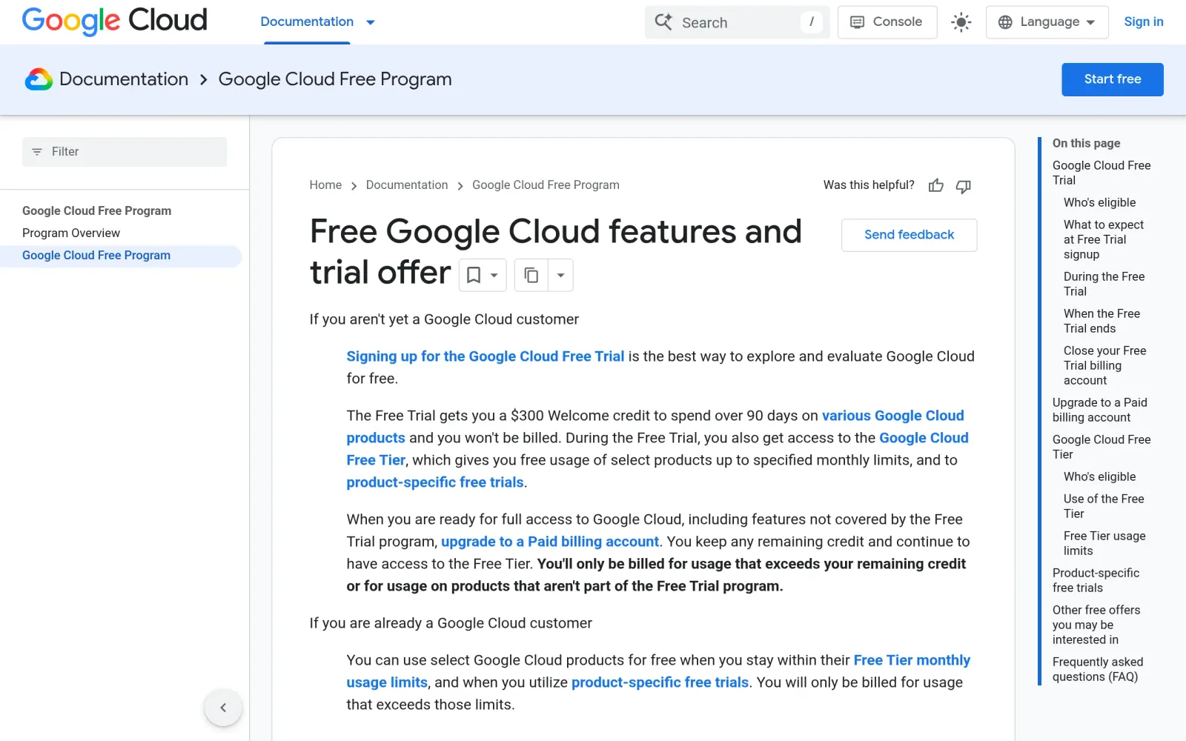Click the copy page icon
The image size is (1186, 741).
pos(531,275)
